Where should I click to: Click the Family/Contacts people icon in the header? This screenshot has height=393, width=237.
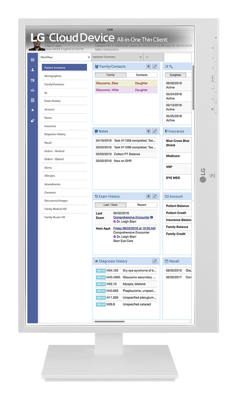[x=97, y=66]
